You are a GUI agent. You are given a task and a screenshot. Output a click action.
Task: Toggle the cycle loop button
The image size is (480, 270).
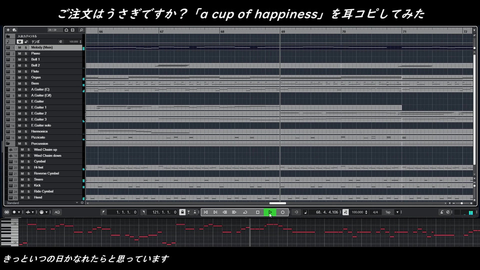click(x=245, y=212)
